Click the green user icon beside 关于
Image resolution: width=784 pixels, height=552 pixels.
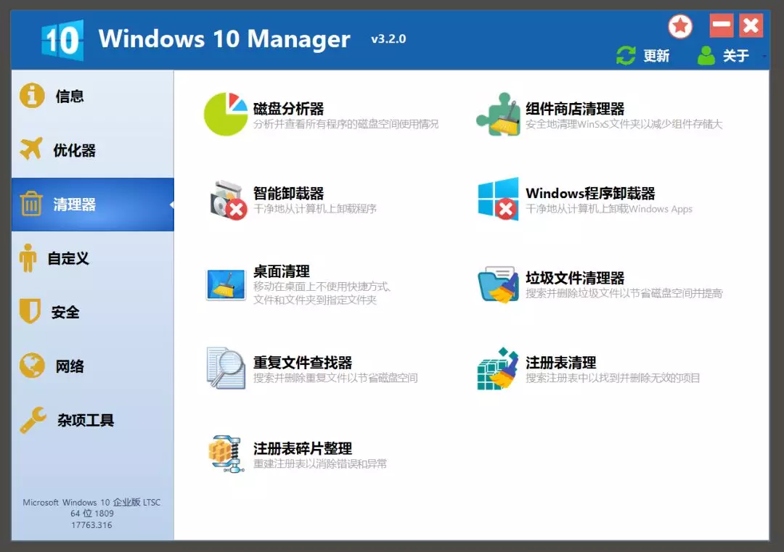click(706, 55)
